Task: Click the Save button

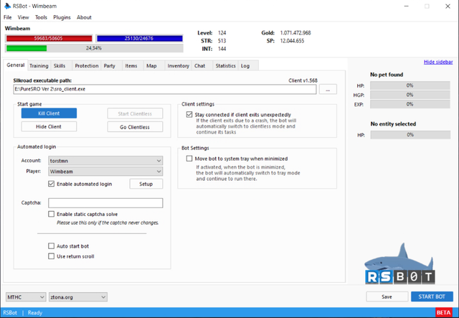Action: (x=387, y=296)
